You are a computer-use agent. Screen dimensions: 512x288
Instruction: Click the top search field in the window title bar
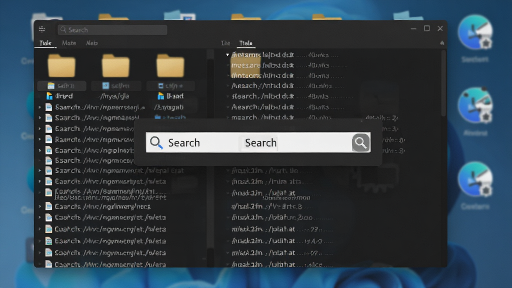[112, 29]
